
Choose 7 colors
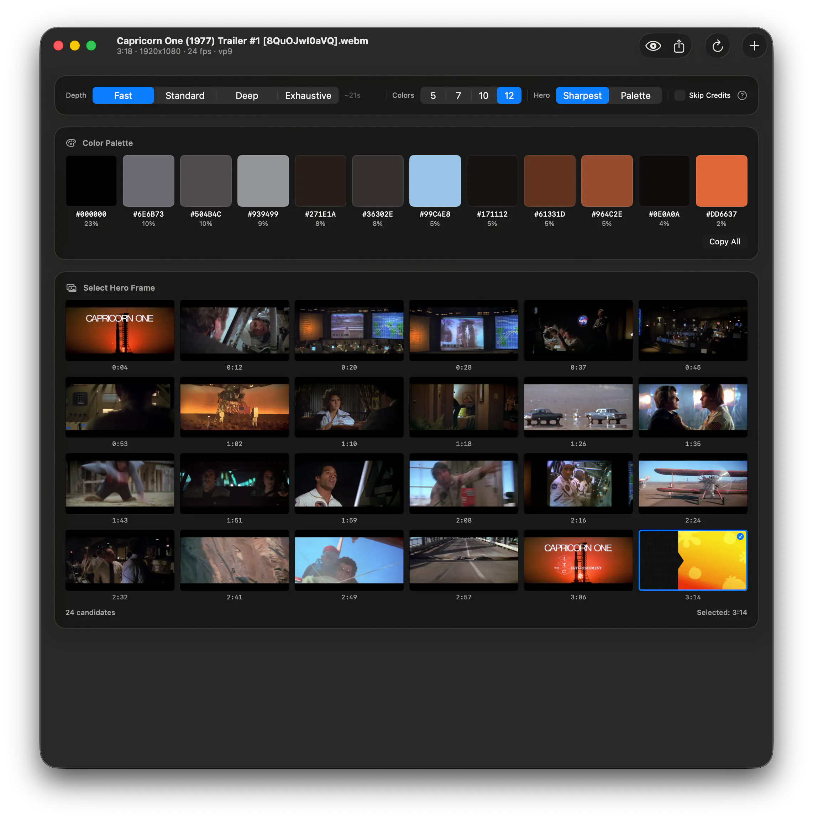tap(458, 95)
